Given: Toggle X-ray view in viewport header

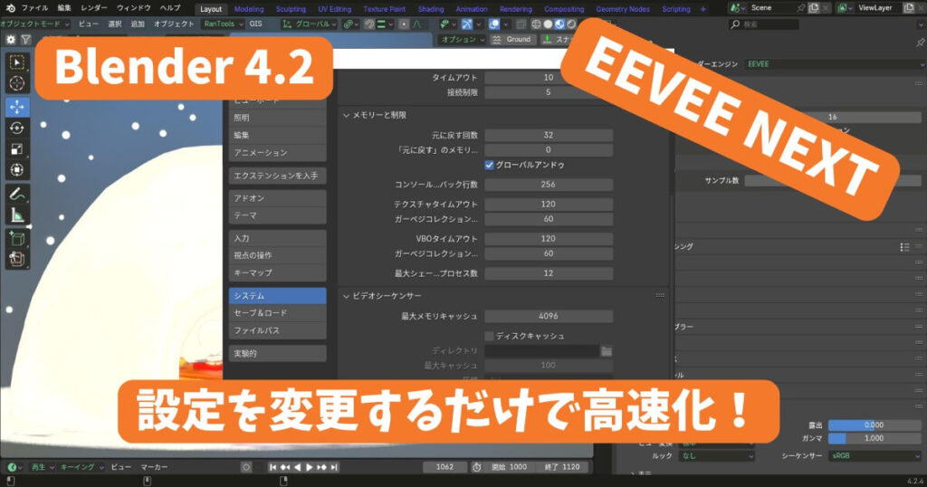Looking at the screenshot, I should coord(521,24).
